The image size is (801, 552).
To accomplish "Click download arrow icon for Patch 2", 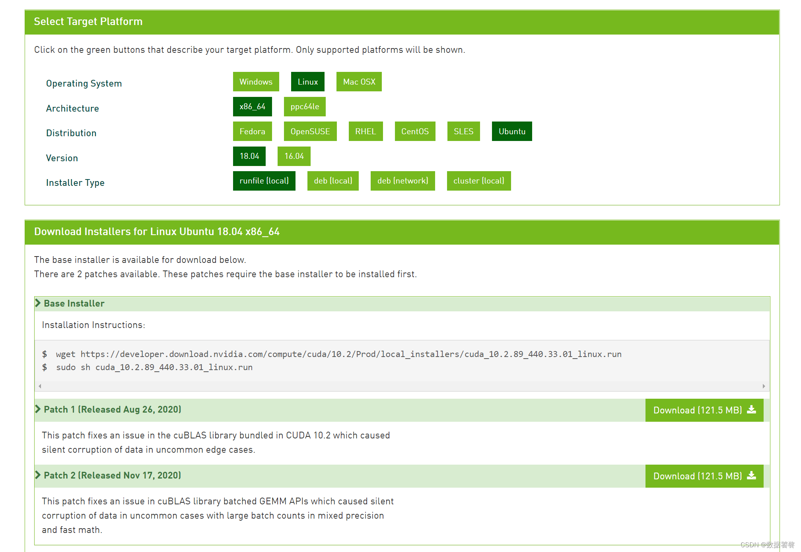I will (x=751, y=475).
